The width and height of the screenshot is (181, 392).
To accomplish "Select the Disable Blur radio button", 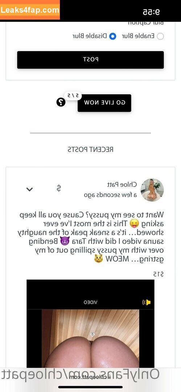I will point(113,37).
